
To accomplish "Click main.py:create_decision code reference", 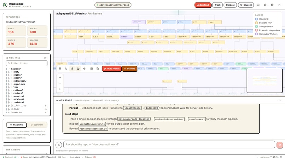I will [134, 119].
